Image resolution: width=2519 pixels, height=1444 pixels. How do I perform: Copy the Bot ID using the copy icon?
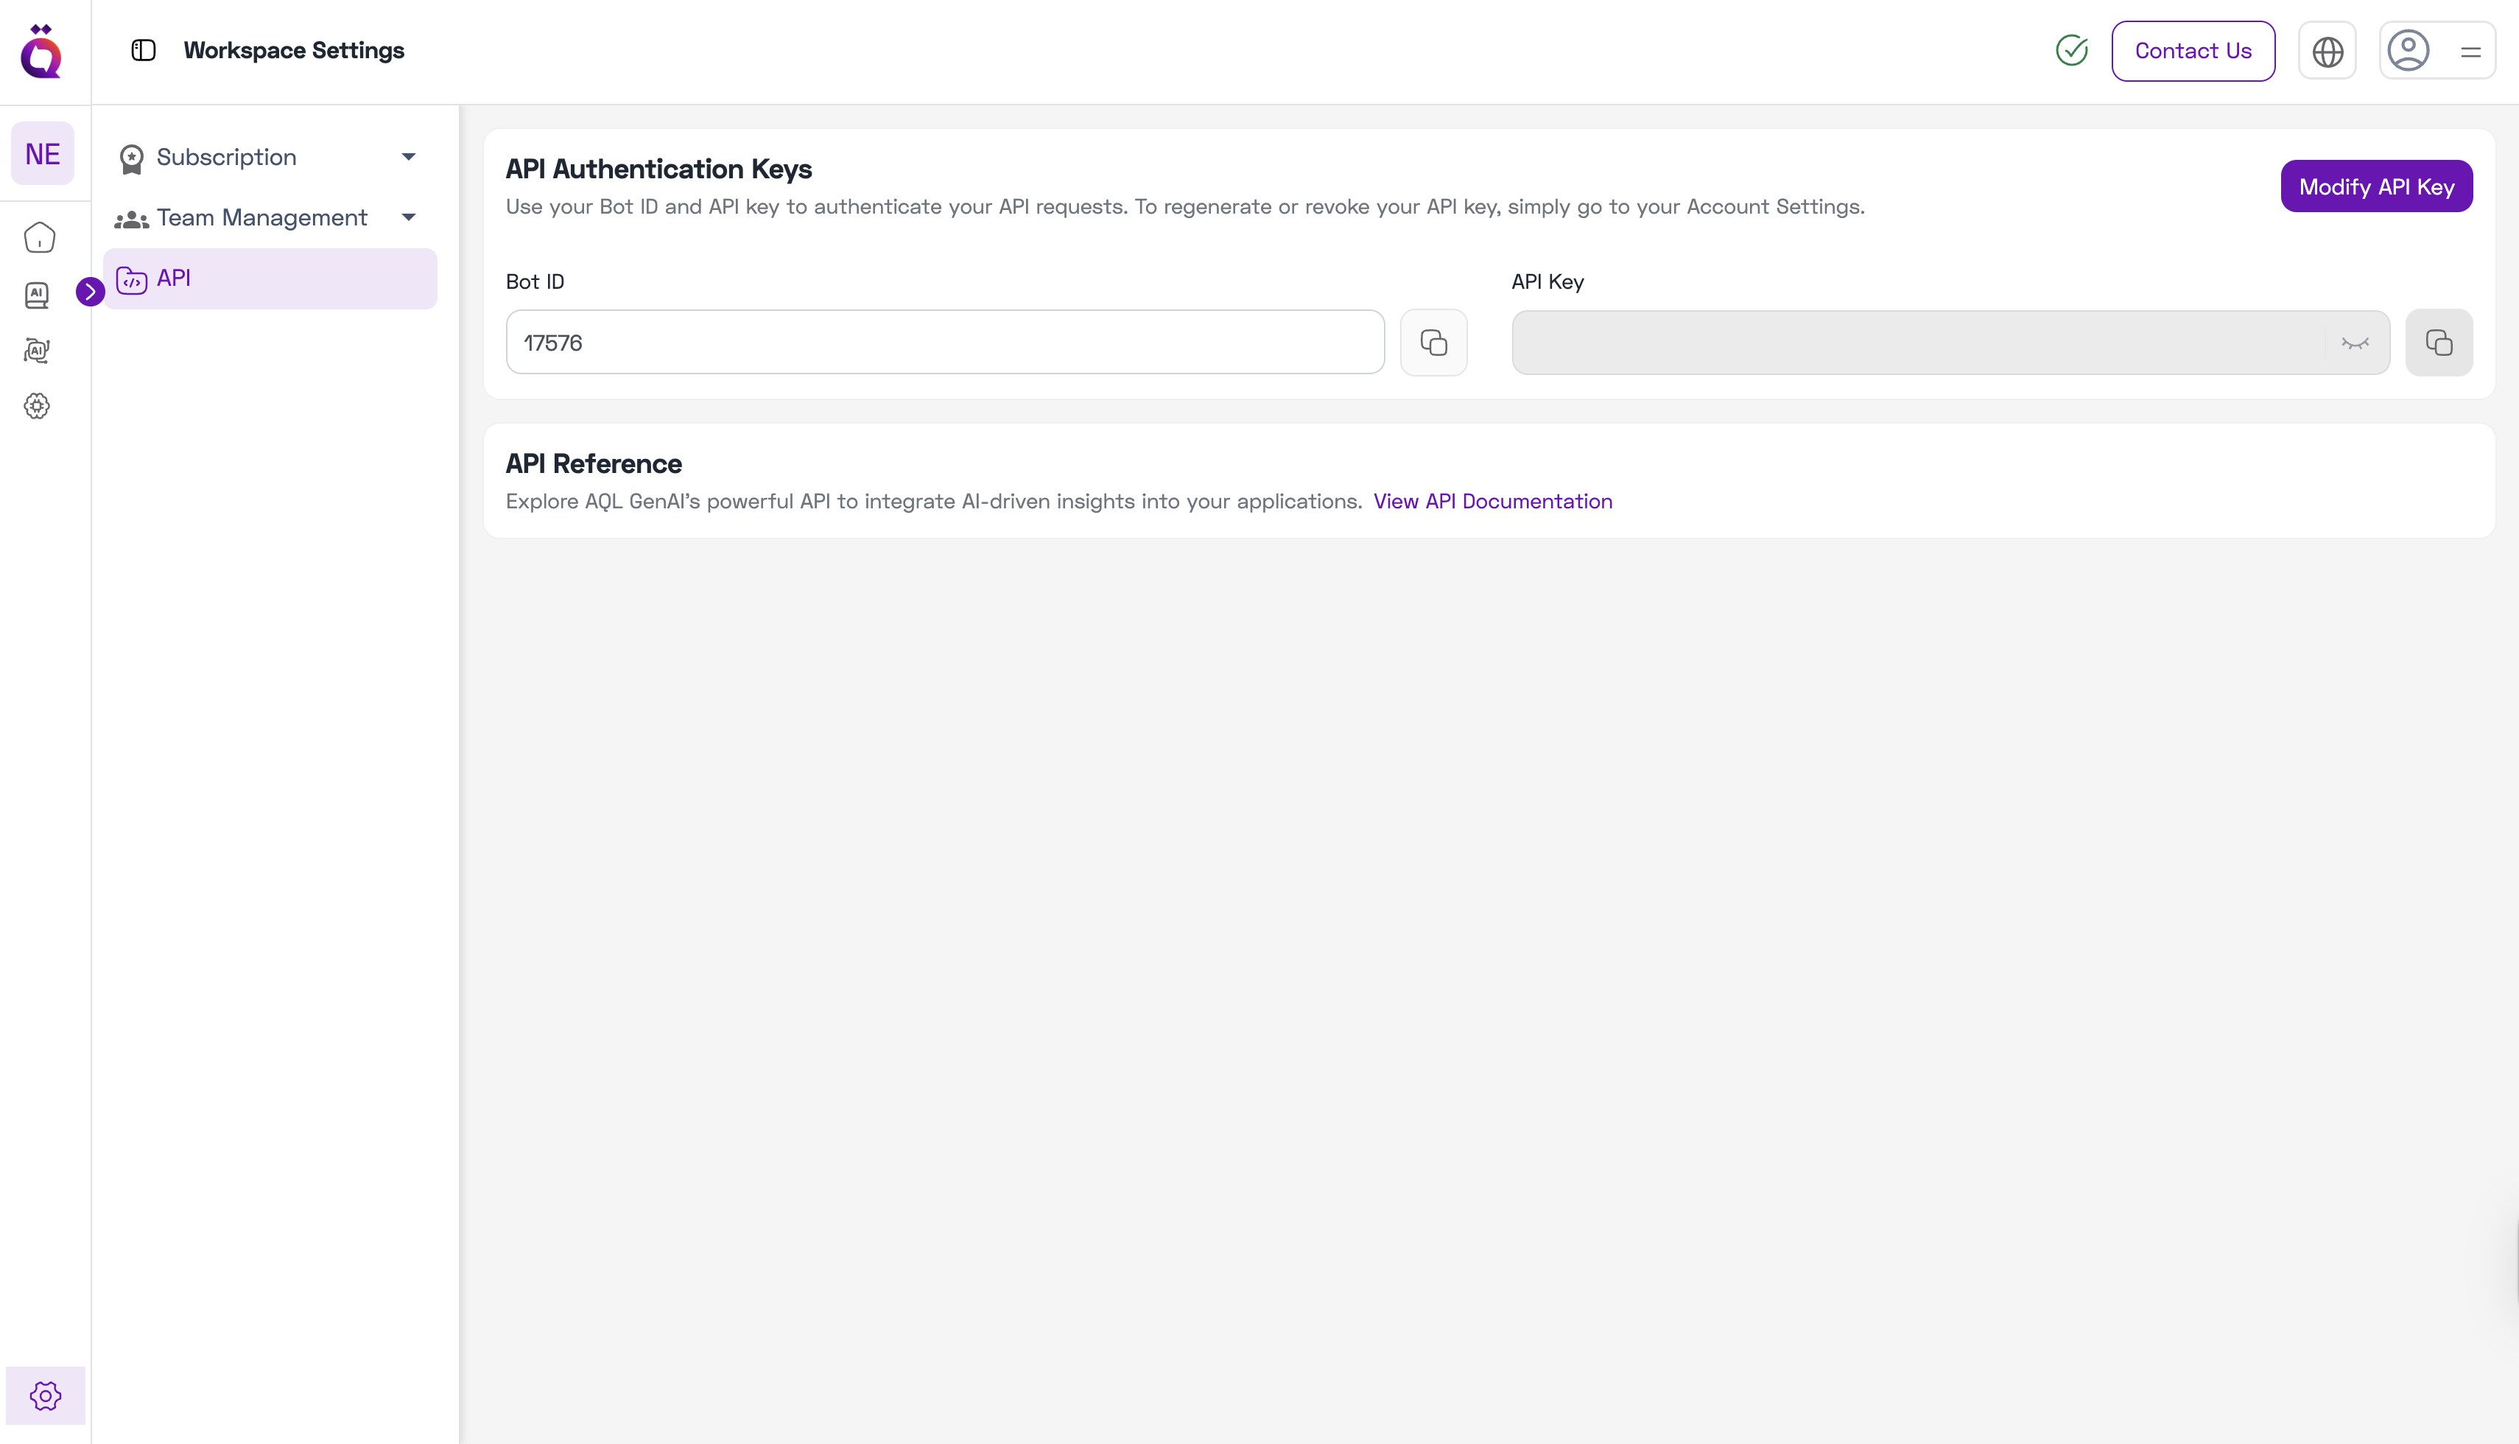point(1433,342)
